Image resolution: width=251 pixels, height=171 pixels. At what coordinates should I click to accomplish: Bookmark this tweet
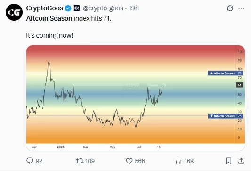coord(228,161)
